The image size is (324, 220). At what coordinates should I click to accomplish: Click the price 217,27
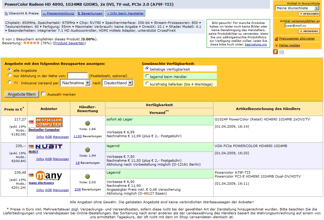click(20, 119)
